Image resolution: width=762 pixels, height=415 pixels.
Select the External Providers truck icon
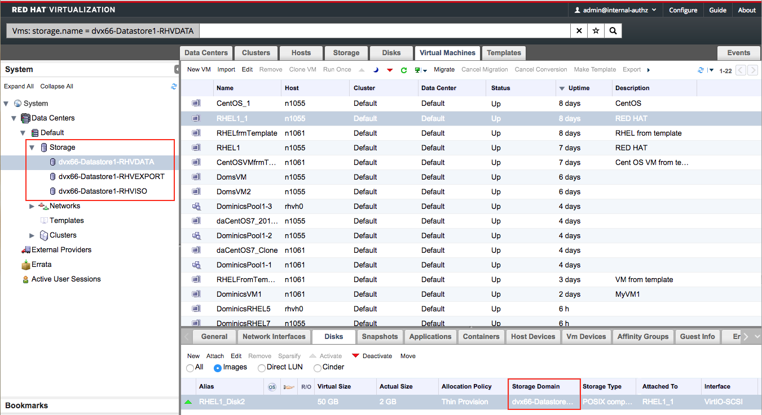click(x=25, y=250)
